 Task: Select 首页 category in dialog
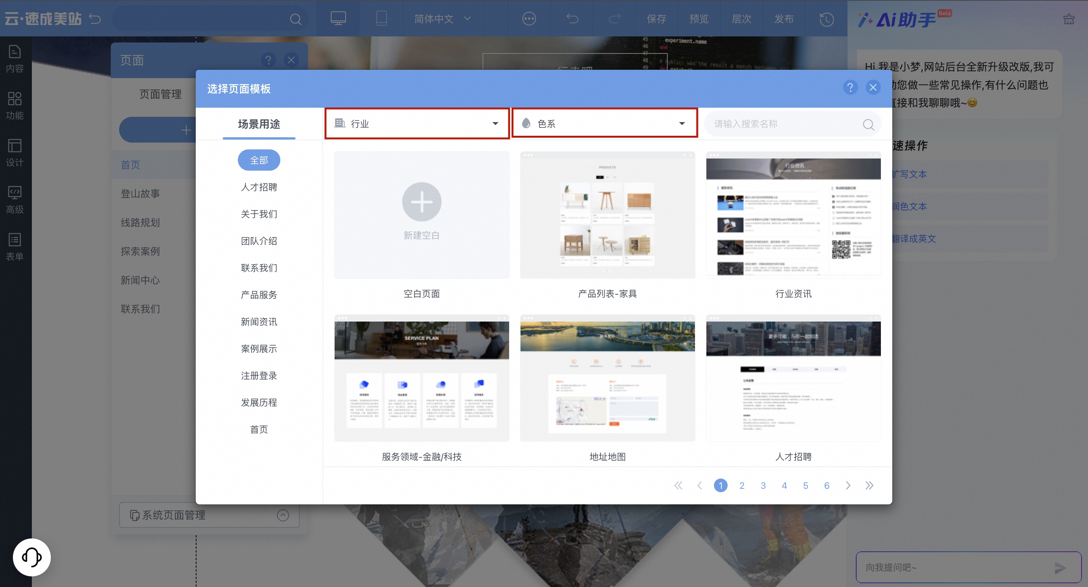pyautogui.click(x=259, y=430)
